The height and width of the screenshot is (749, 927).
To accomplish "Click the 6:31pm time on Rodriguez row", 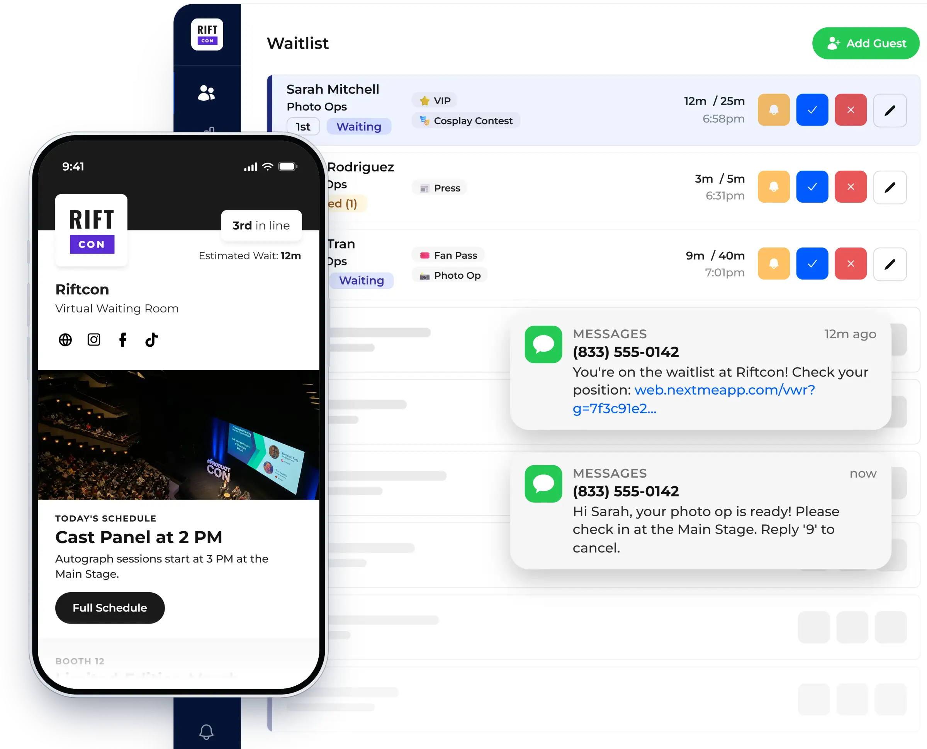I will click(725, 195).
